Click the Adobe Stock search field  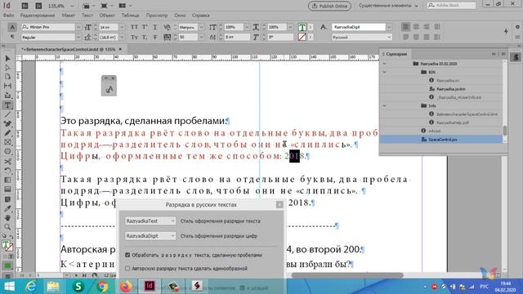click(x=451, y=6)
